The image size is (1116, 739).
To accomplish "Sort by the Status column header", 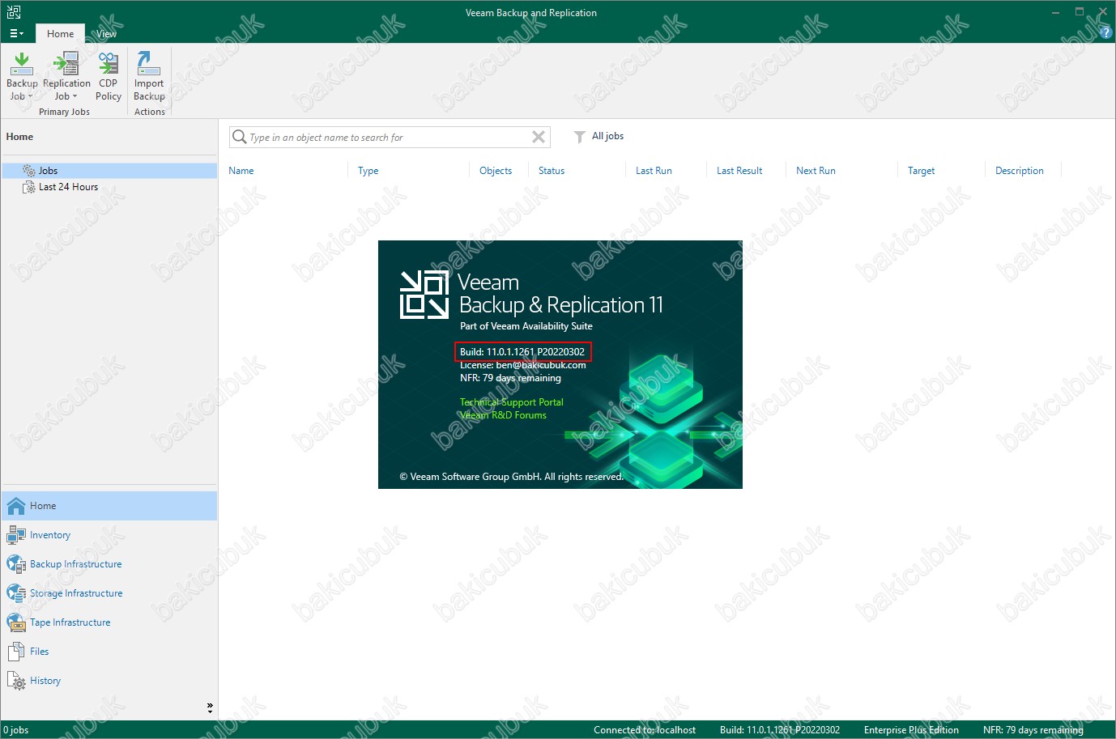I will (x=552, y=171).
